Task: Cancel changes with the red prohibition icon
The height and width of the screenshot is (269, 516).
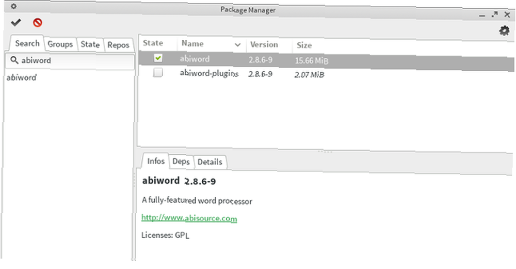Action: [x=38, y=23]
